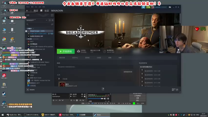208x117 pixels.
Task: Open the 下载 downloads manager link
Action: point(103,89)
